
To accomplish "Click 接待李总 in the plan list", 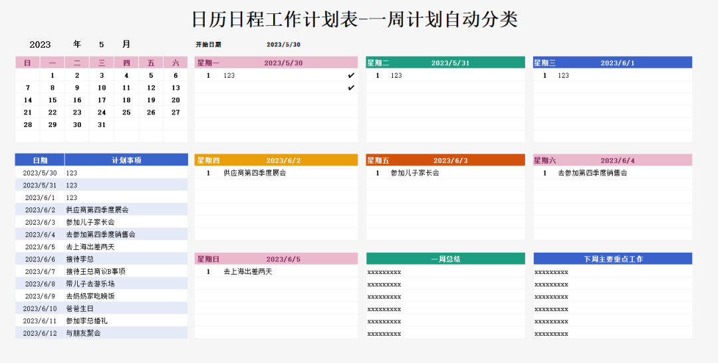I will pos(80,259).
